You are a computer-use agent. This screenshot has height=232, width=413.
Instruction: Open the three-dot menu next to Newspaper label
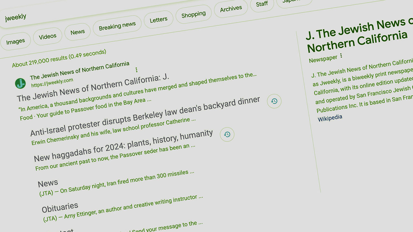(341, 56)
